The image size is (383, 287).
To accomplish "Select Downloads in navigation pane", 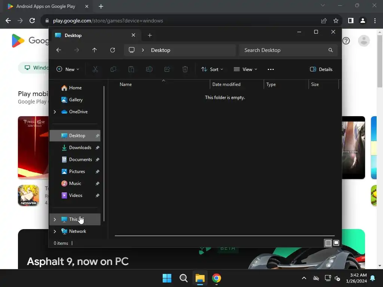I will [75, 148].
